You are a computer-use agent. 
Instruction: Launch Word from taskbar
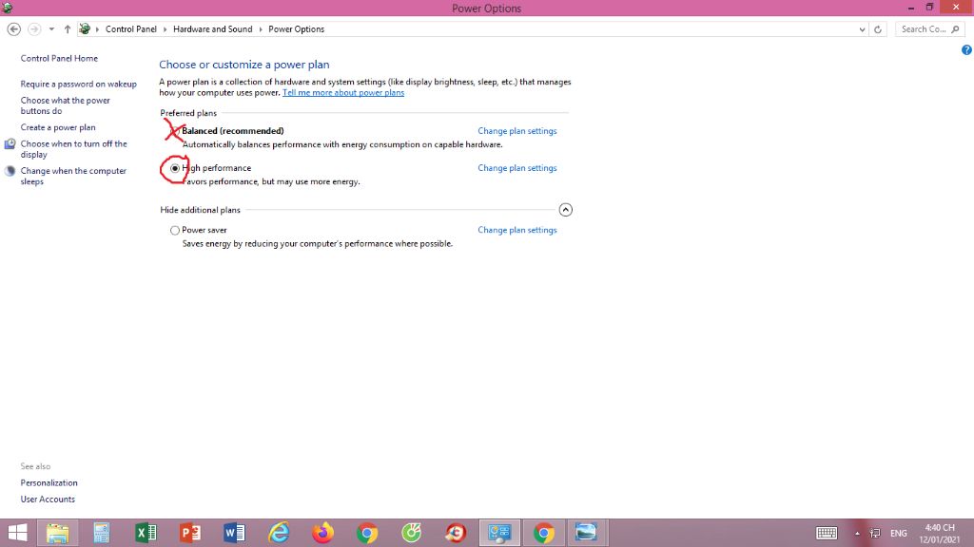234,533
